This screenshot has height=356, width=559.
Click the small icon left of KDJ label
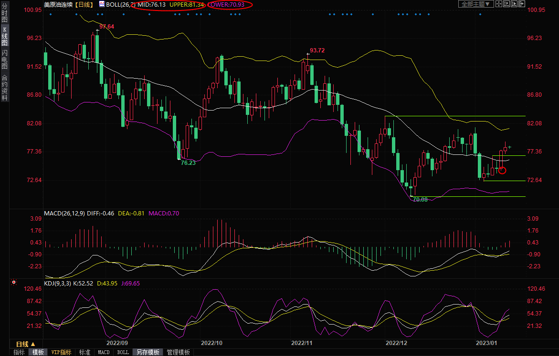pos(13,282)
